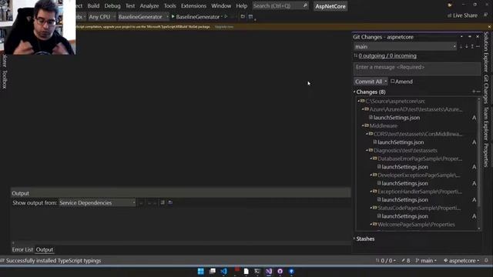Click Clear All icon in Output toolbar
This screenshot has height=277, width=493.
click(163, 202)
